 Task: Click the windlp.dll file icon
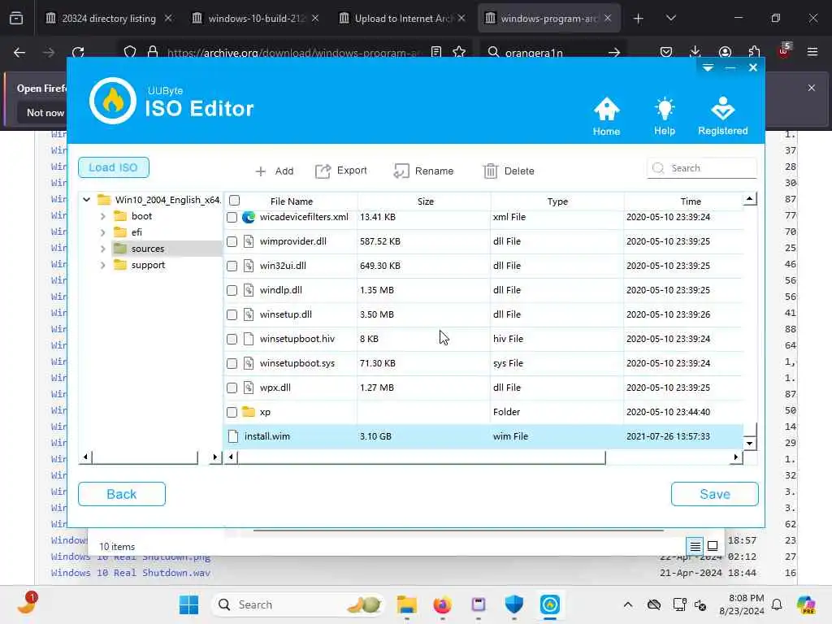pyautogui.click(x=249, y=290)
